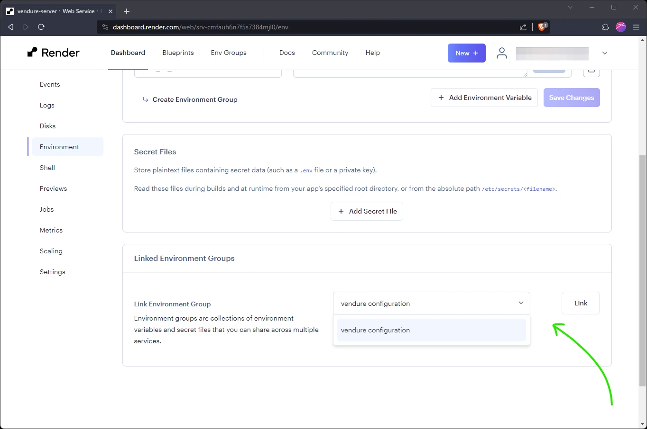Click the browser share icon
The width and height of the screenshot is (647, 429).
[x=523, y=27]
